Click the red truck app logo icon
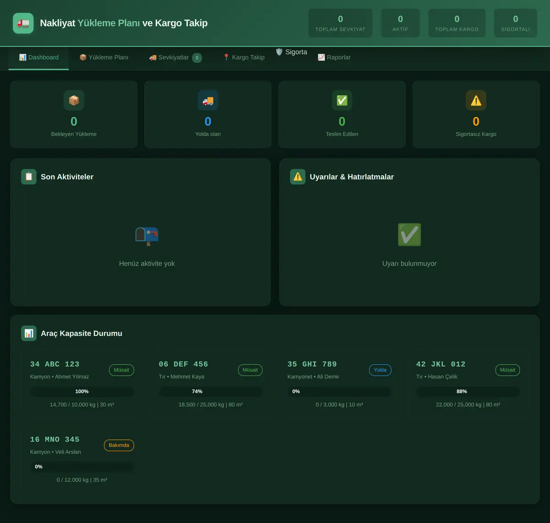This screenshot has width=550, height=523. click(23, 23)
